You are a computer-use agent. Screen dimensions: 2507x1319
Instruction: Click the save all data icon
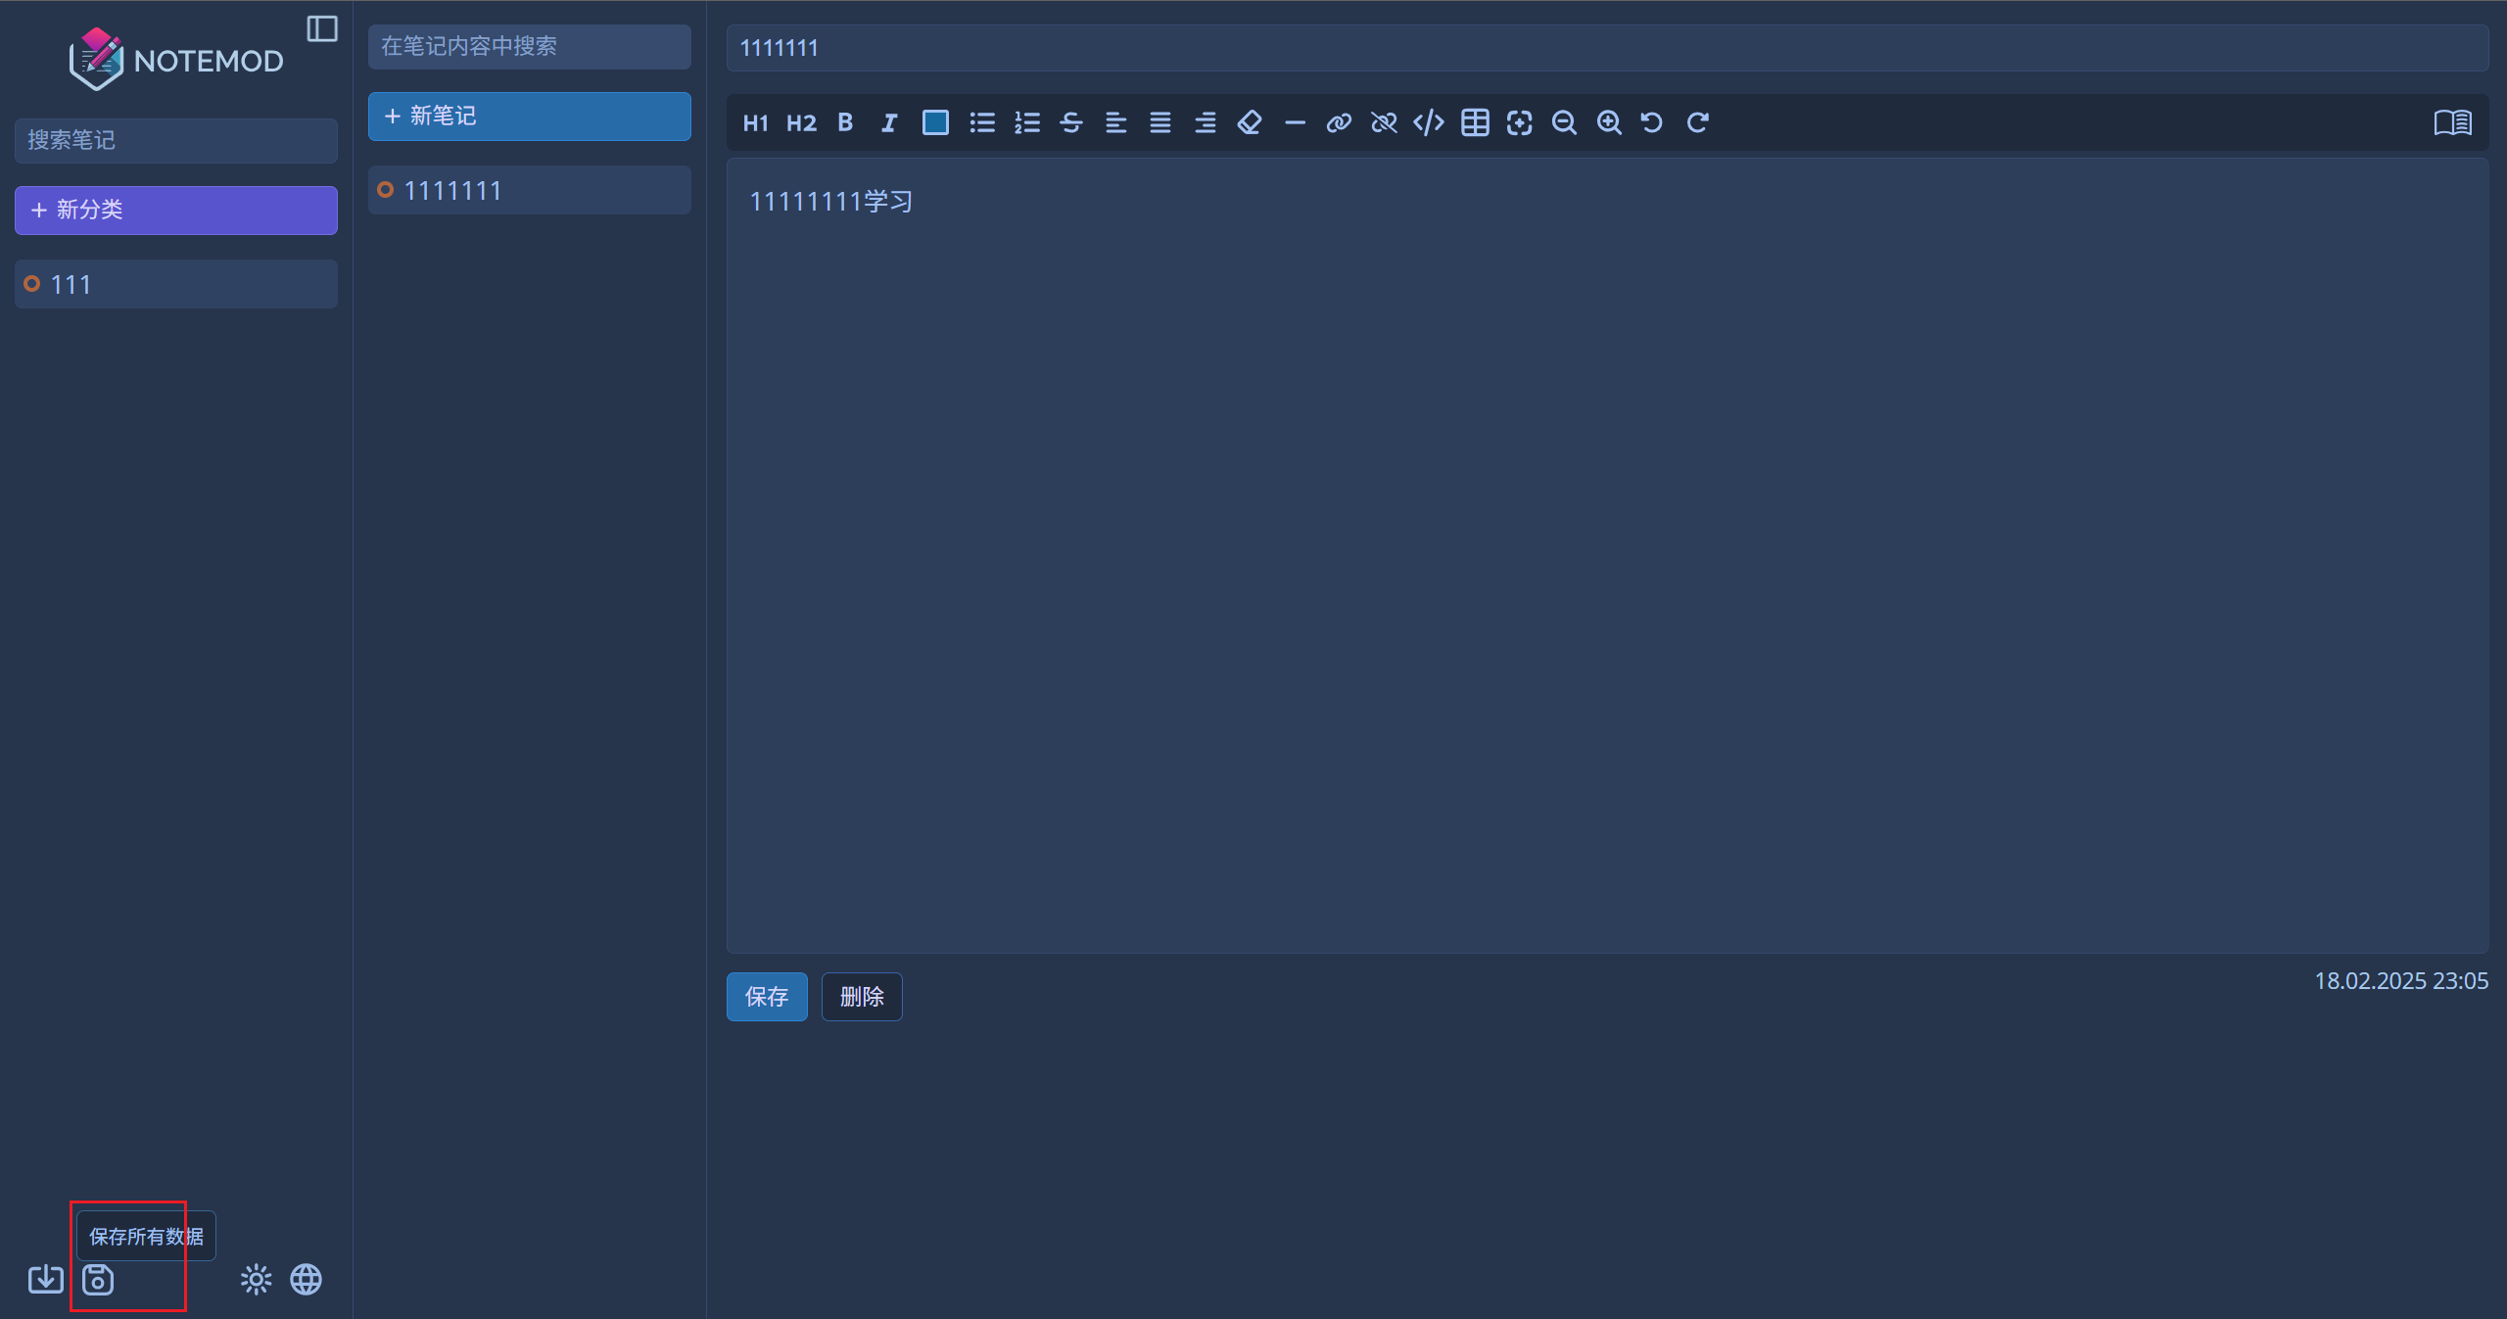[98, 1279]
